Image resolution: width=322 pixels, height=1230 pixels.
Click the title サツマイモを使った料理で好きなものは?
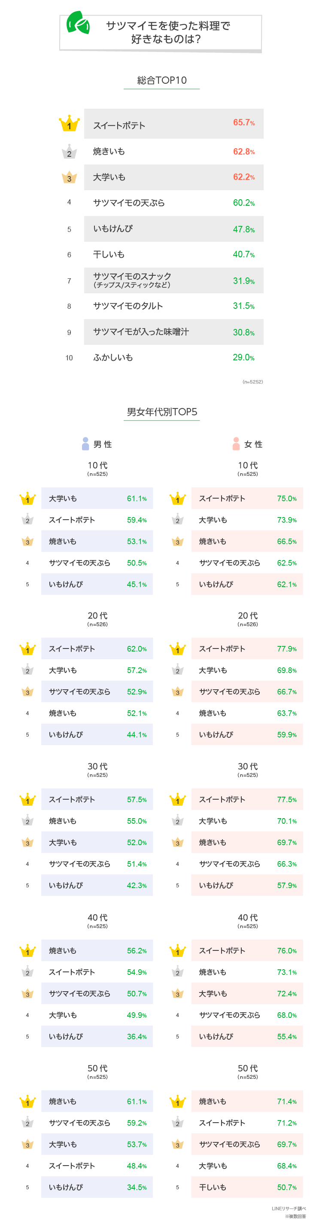(x=167, y=32)
